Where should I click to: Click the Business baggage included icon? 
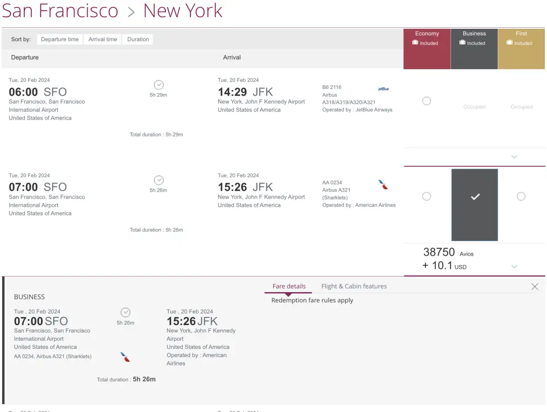pos(462,43)
